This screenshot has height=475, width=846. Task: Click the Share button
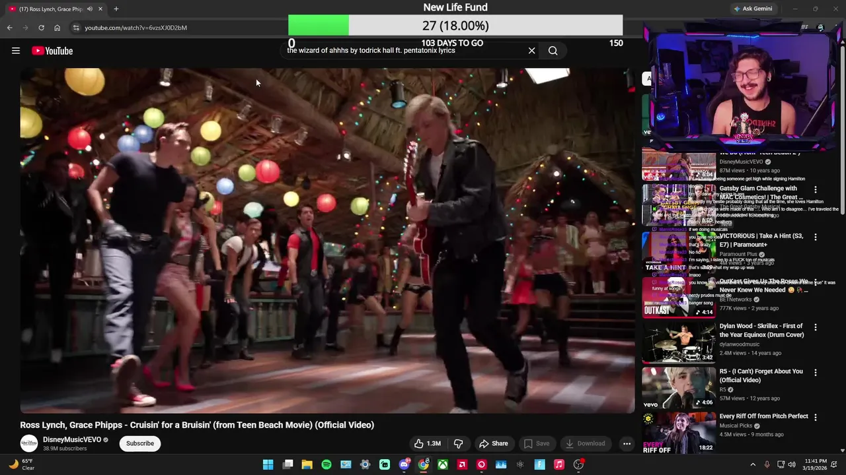click(x=494, y=443)
